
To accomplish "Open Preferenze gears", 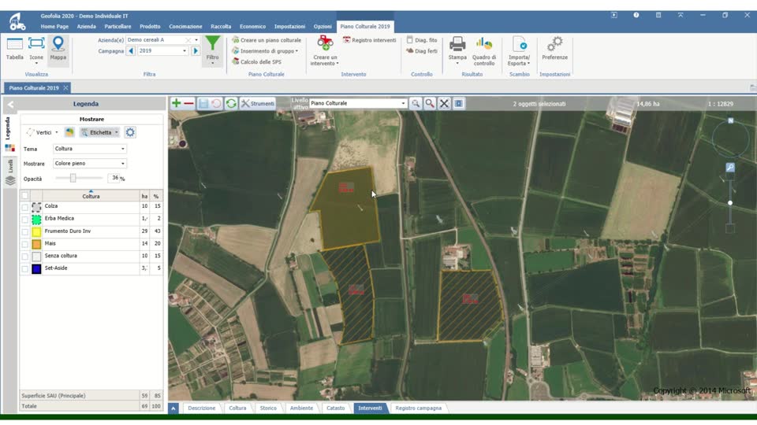I will pos(554,49).
